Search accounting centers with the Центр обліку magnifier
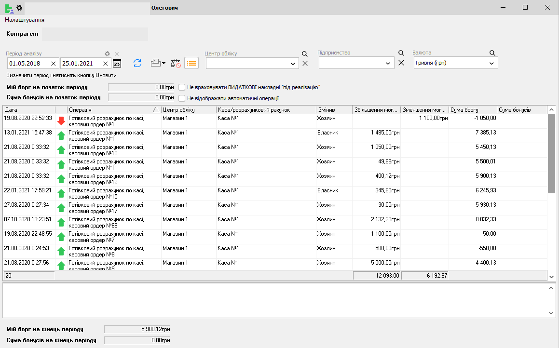 click(304, 54)
